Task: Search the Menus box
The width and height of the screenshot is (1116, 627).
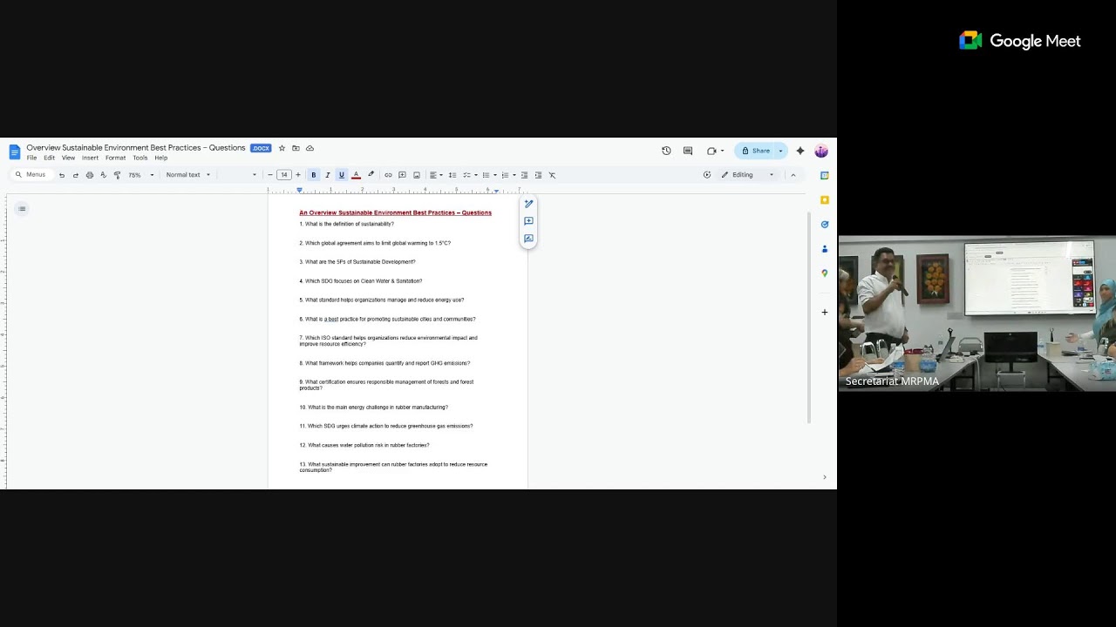Action: (x=31, y=175)
